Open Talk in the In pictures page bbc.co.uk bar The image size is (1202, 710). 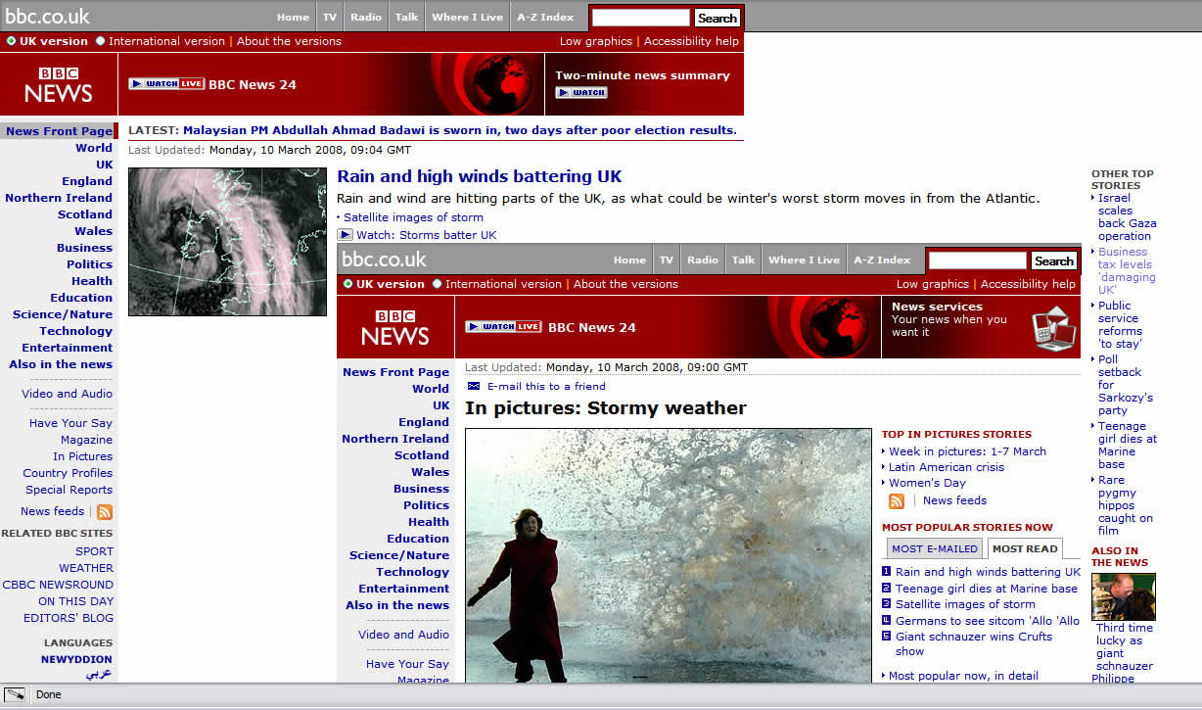pyautogui.click(x=744, y=260)
